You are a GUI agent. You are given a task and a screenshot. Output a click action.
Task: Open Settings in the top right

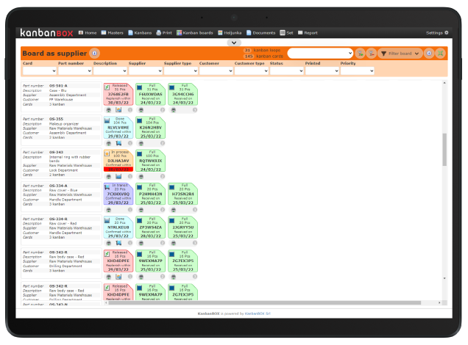pos(436,32)
